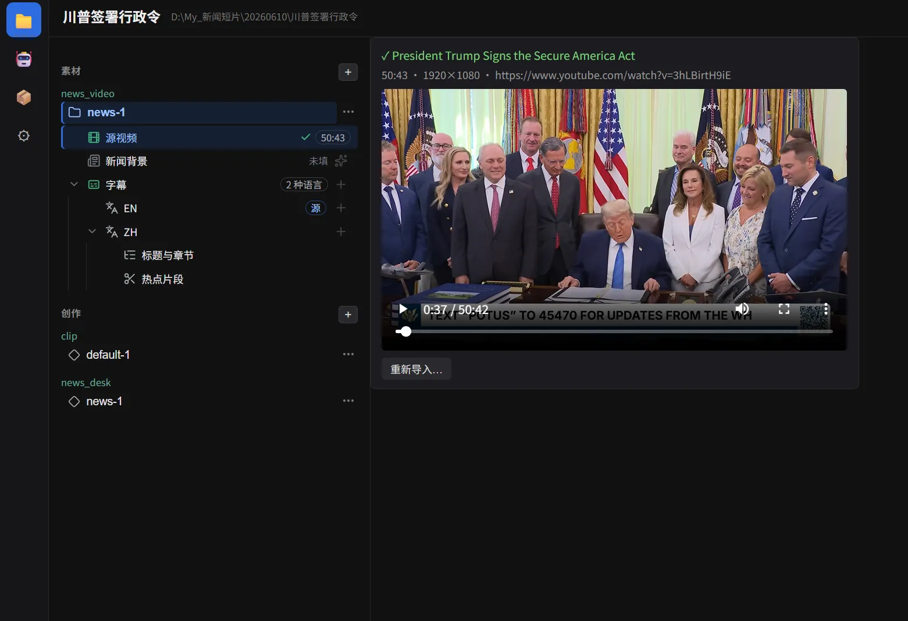Collapse the 字幕 tree node
The height and width of the screenshot is (621, 908).
pos(74,184)
